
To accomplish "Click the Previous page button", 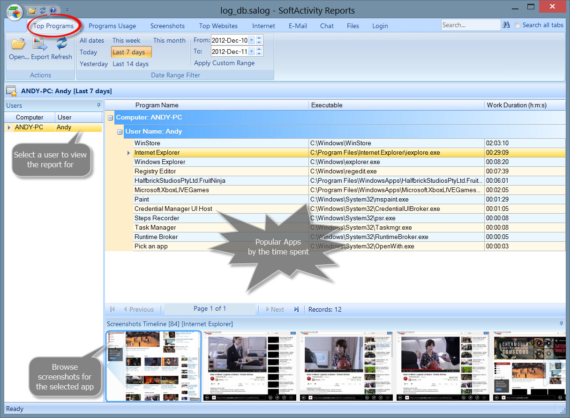I will pyautogui.click(x=138, y=309).
